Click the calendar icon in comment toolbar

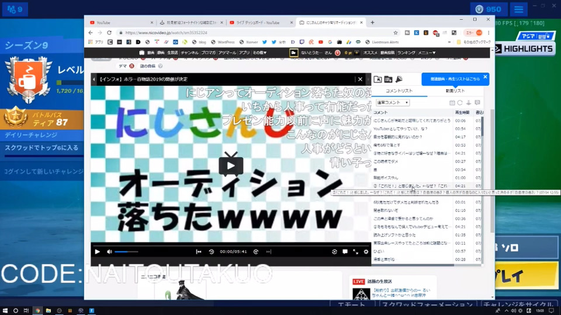click(452, 103)
